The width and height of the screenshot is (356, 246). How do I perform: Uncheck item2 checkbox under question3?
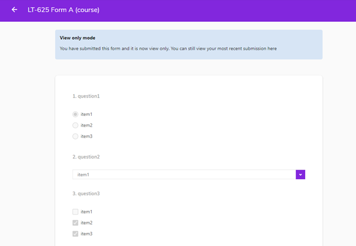click(75, 222)
